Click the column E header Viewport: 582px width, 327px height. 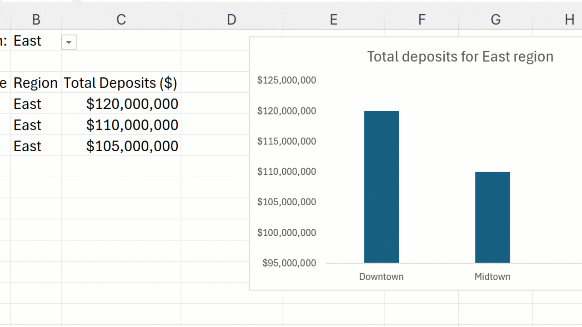[x=333, y=20]
